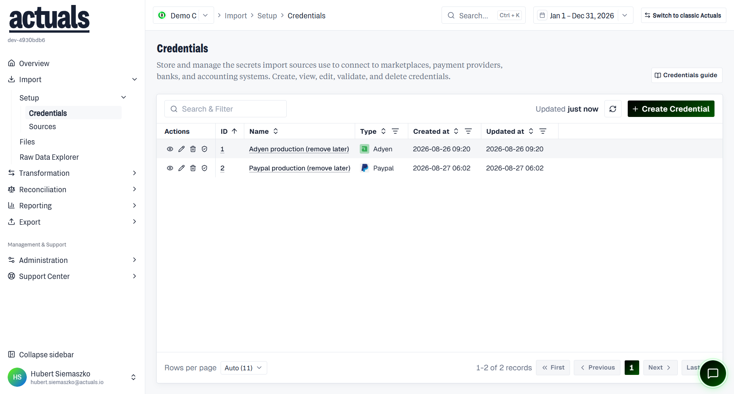Edit the Adyen production credential pencil icon
The height and width of the screenshot is (394, 734).
(182, 149)
